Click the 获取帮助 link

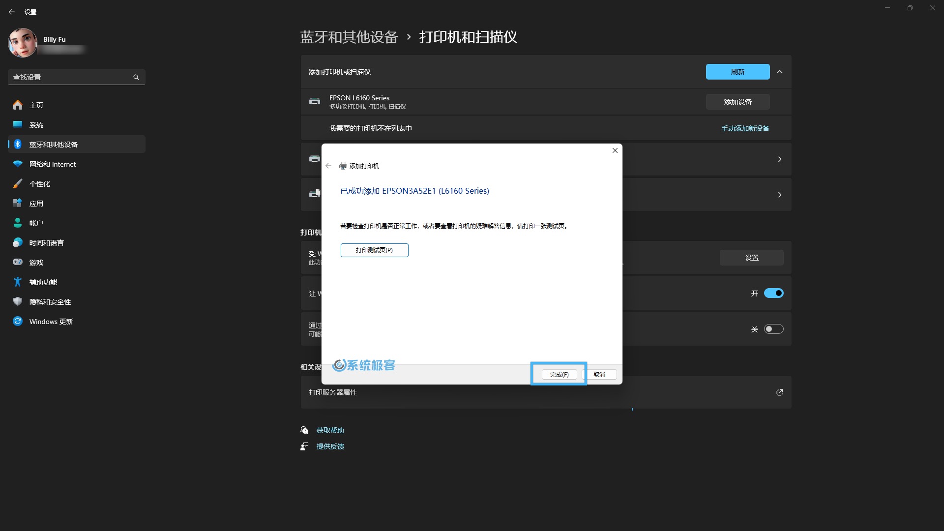[x=330, y=430]
